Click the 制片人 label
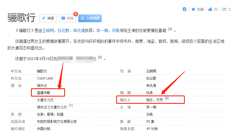 pos(125,100)
